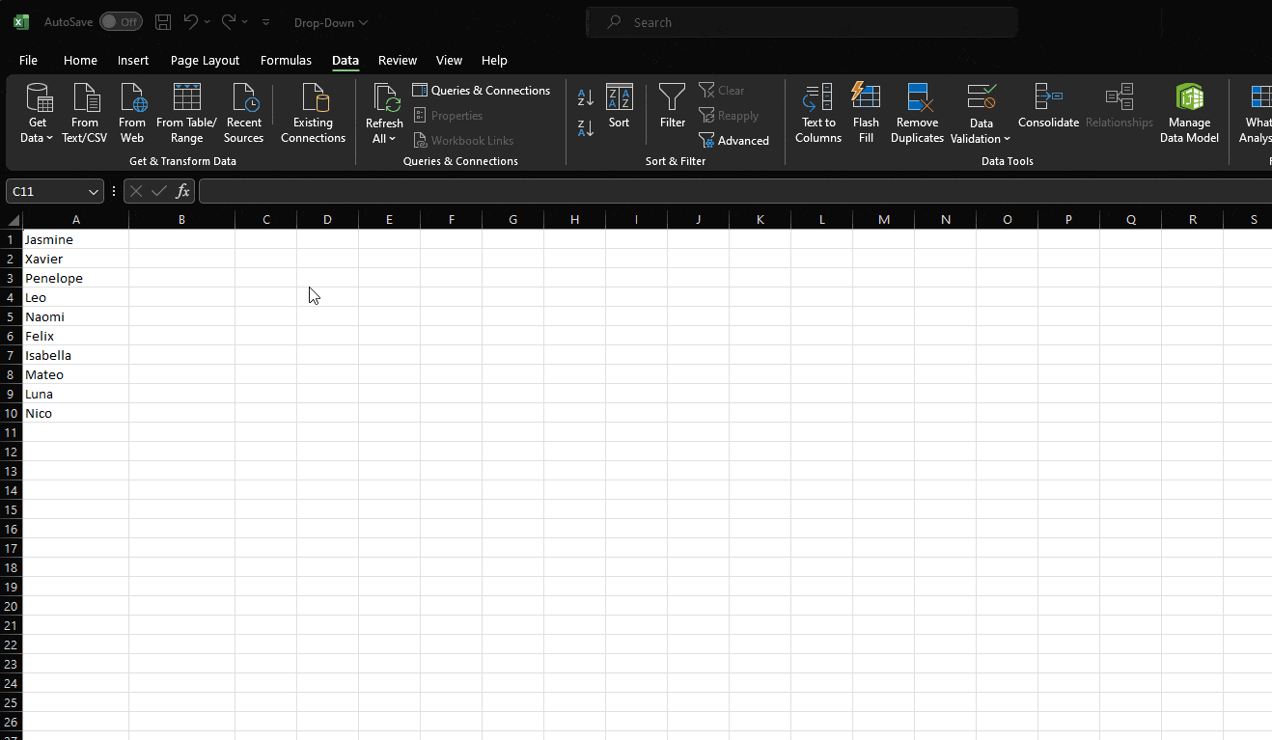Select the Sort A to Z icon
The height and width of the screenshot is (740, 1272).
(x=585, y=97)
